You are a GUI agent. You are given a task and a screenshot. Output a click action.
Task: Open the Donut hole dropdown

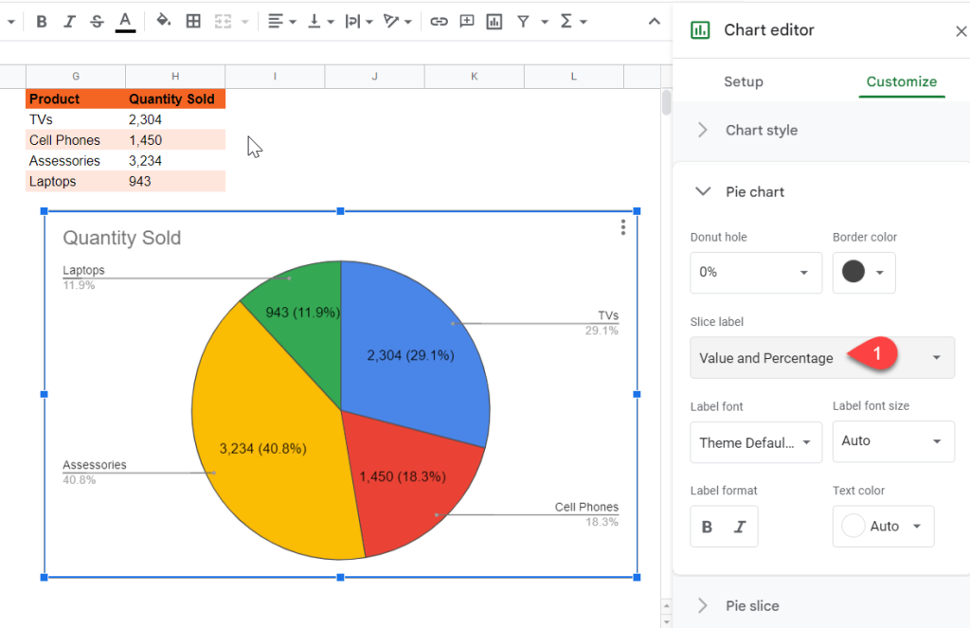755,273
